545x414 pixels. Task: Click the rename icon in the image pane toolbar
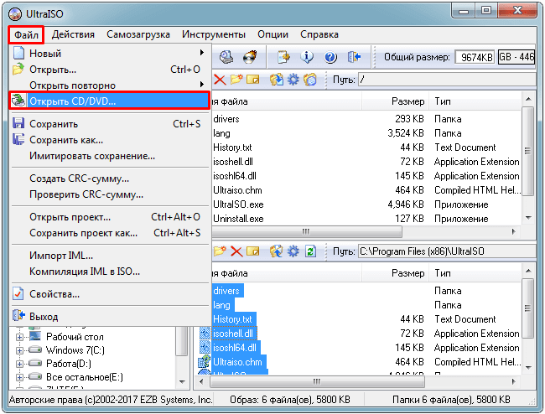(252, 80)
